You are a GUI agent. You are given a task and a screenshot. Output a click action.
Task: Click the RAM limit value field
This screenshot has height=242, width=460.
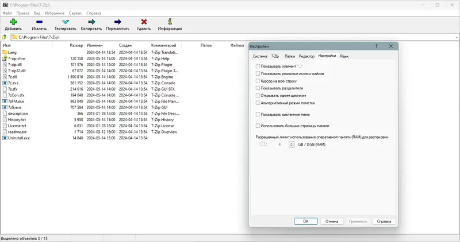point(279,145)
